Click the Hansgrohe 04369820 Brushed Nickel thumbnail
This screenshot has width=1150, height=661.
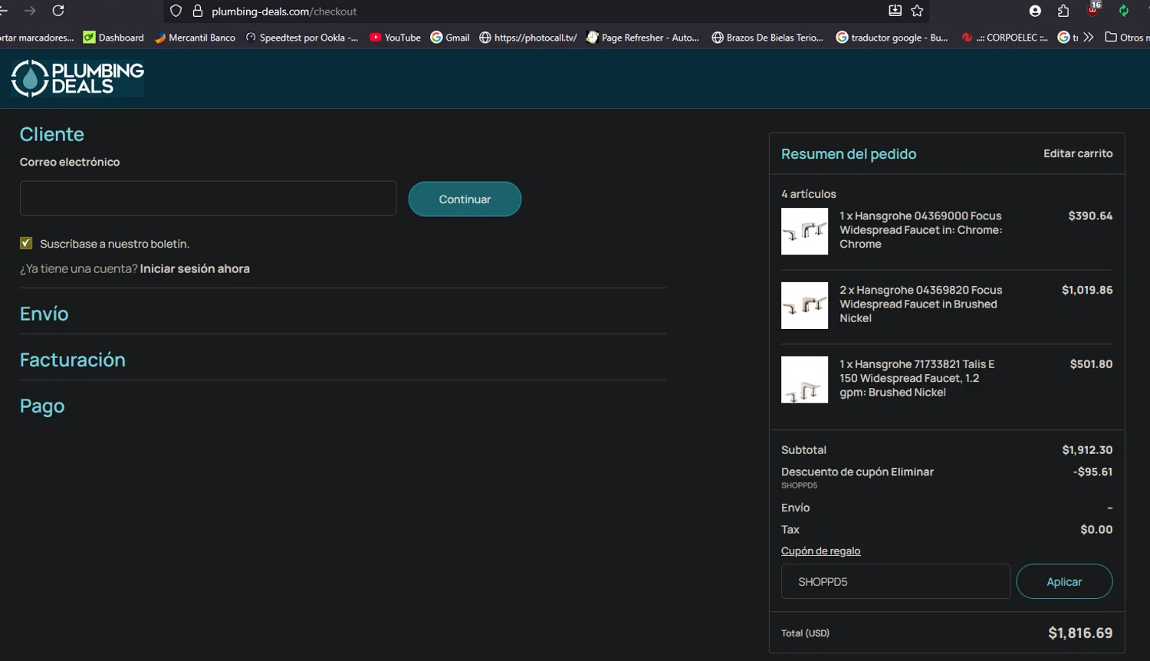[x=804, y=305]
